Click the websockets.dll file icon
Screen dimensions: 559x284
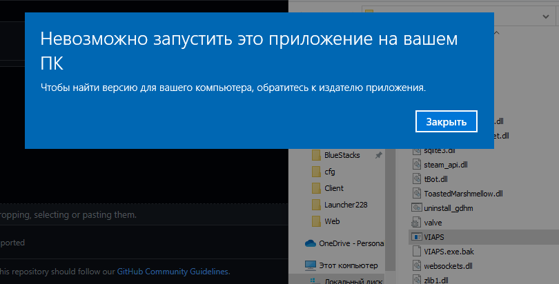[x=417, y=265]
